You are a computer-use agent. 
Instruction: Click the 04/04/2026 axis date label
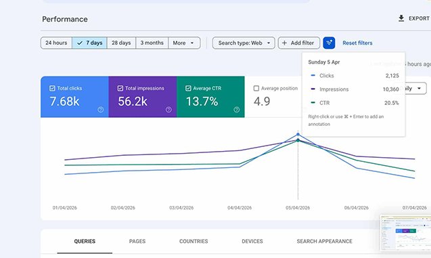click(x=240, y=208)
